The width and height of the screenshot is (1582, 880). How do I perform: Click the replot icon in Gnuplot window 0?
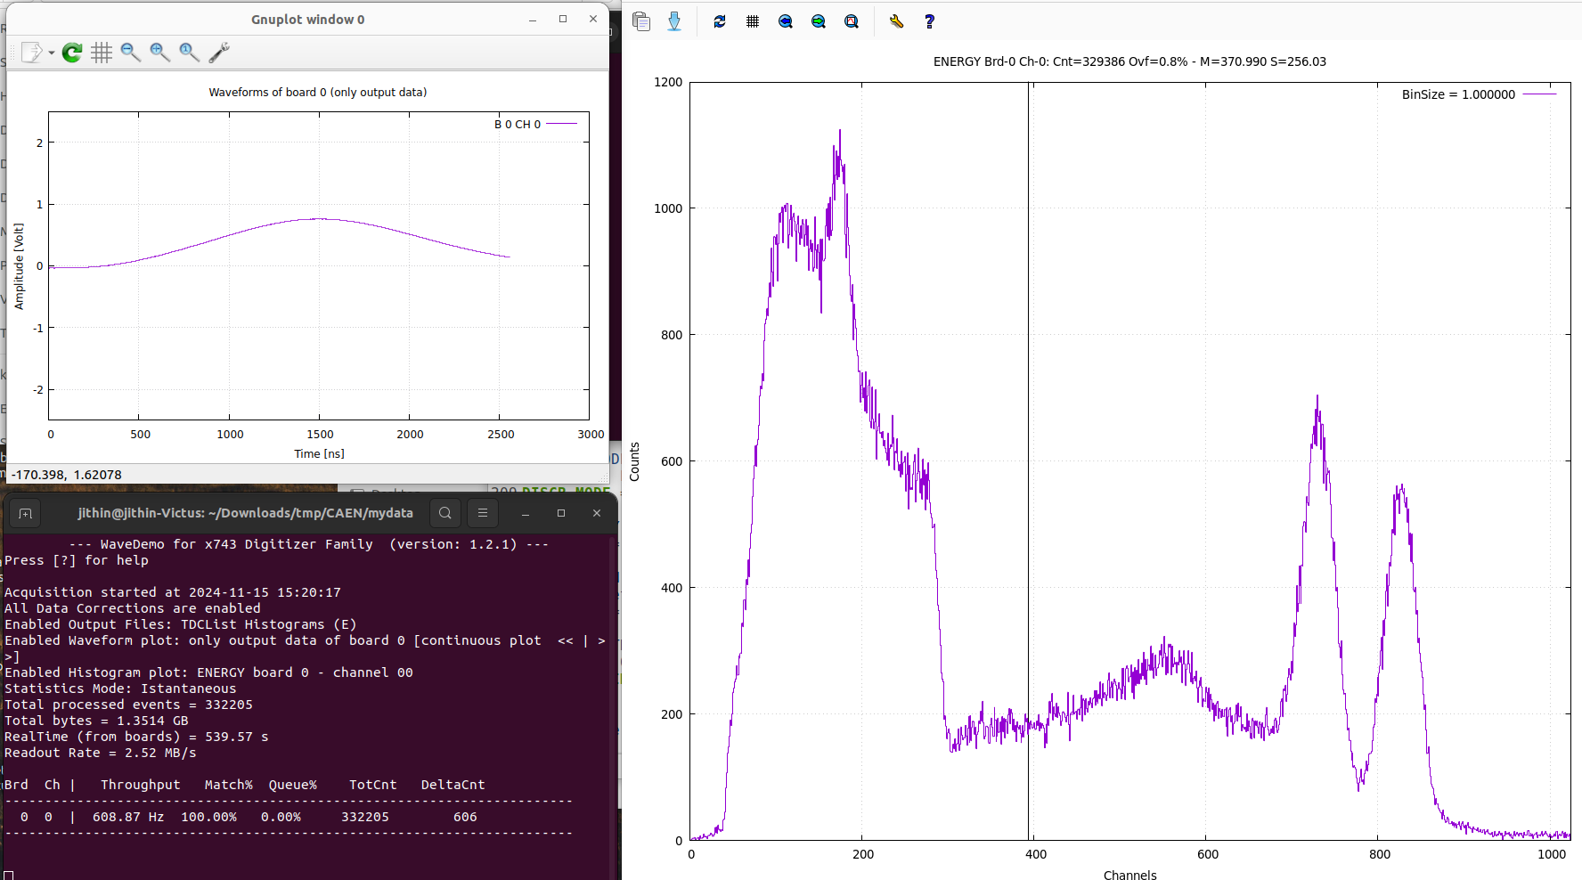point(72,53)
